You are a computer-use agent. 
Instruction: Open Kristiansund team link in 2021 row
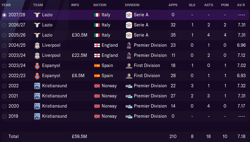55,96
